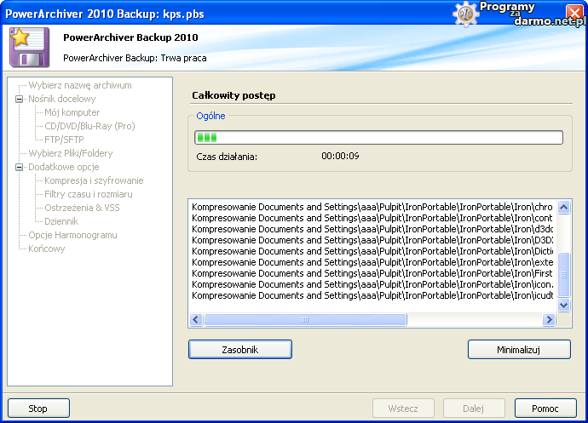Go to Wybierz Pliki/Foldery step
588x423 pixels.
click(x=70, y=153)
